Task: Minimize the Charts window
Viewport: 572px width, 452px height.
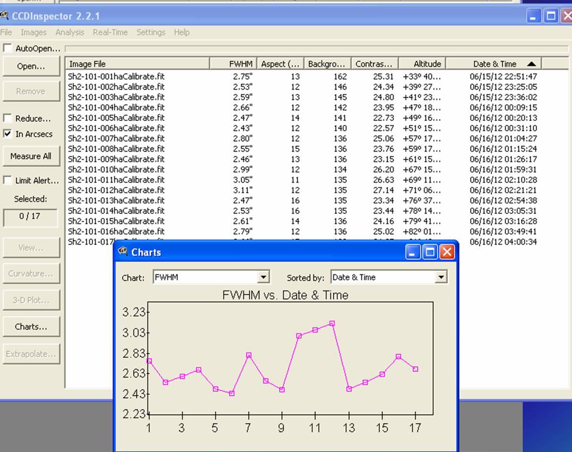Action: (413, 252)
